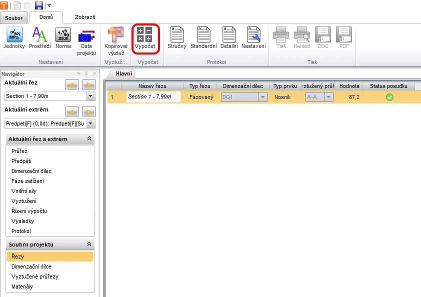The image size is (421, 297).
Task: Pin the Navigátor panel
Action: (x=86, y=73)
